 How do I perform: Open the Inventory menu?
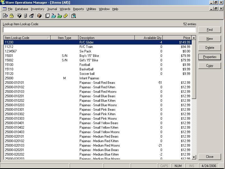37,9
